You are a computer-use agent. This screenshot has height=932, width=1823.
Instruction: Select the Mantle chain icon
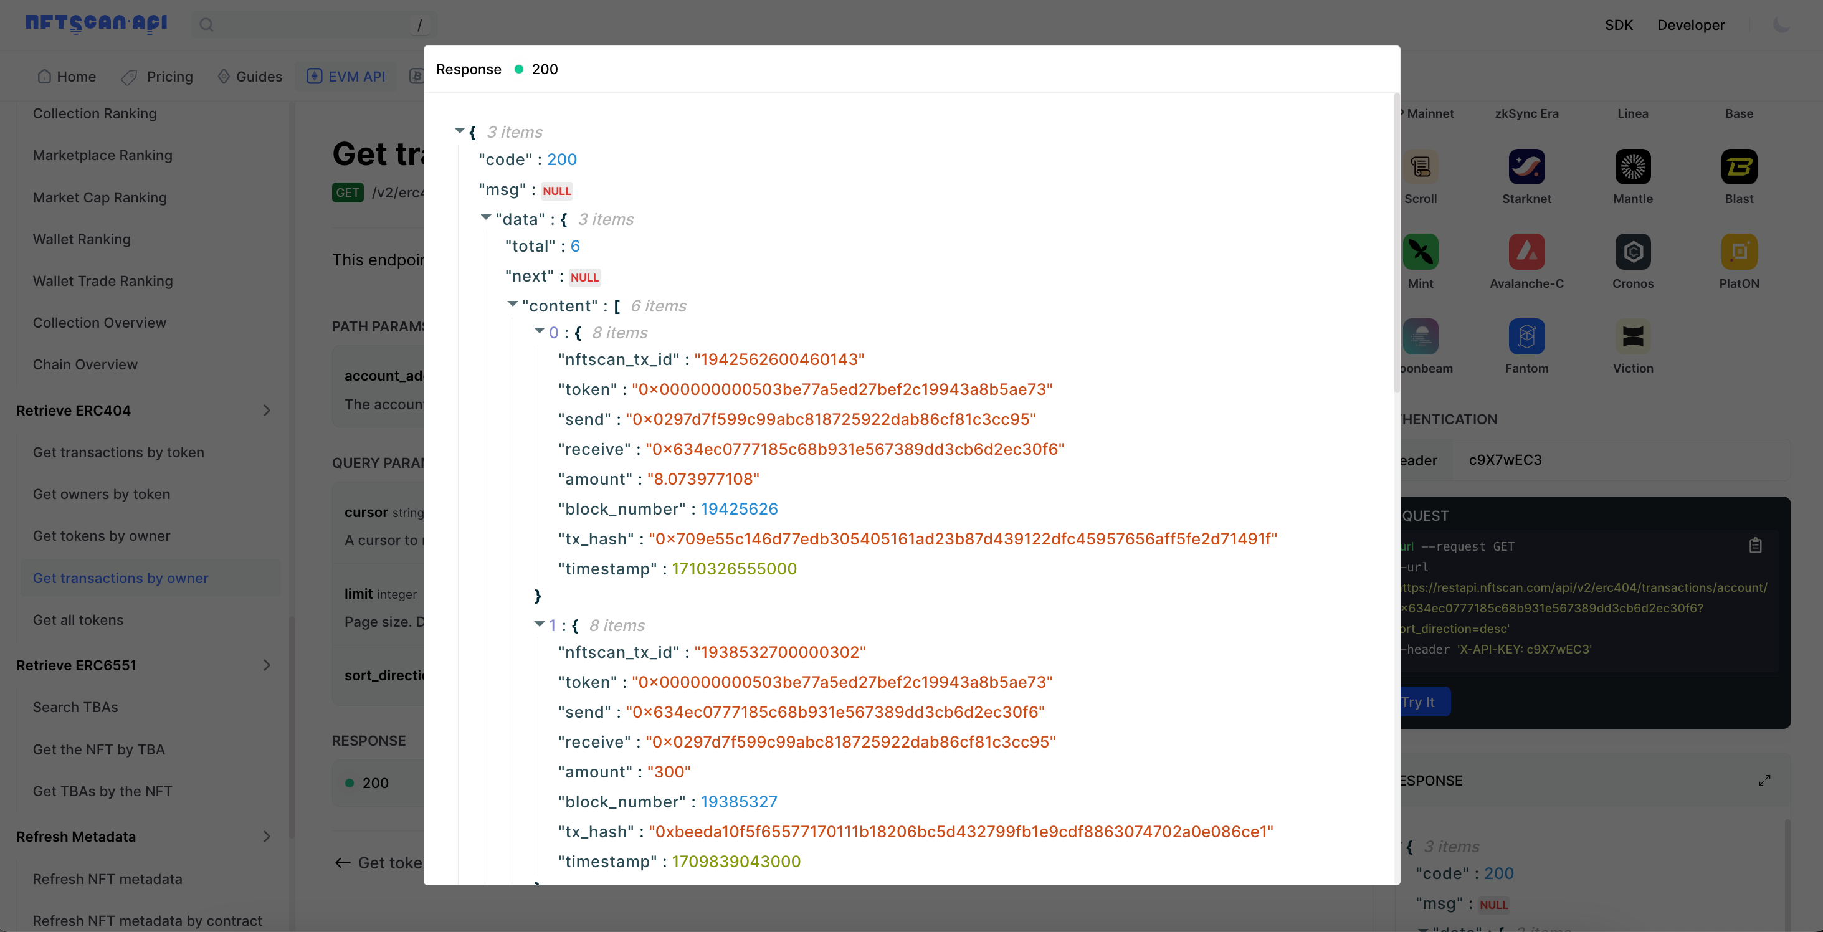tap(1632, 167)
